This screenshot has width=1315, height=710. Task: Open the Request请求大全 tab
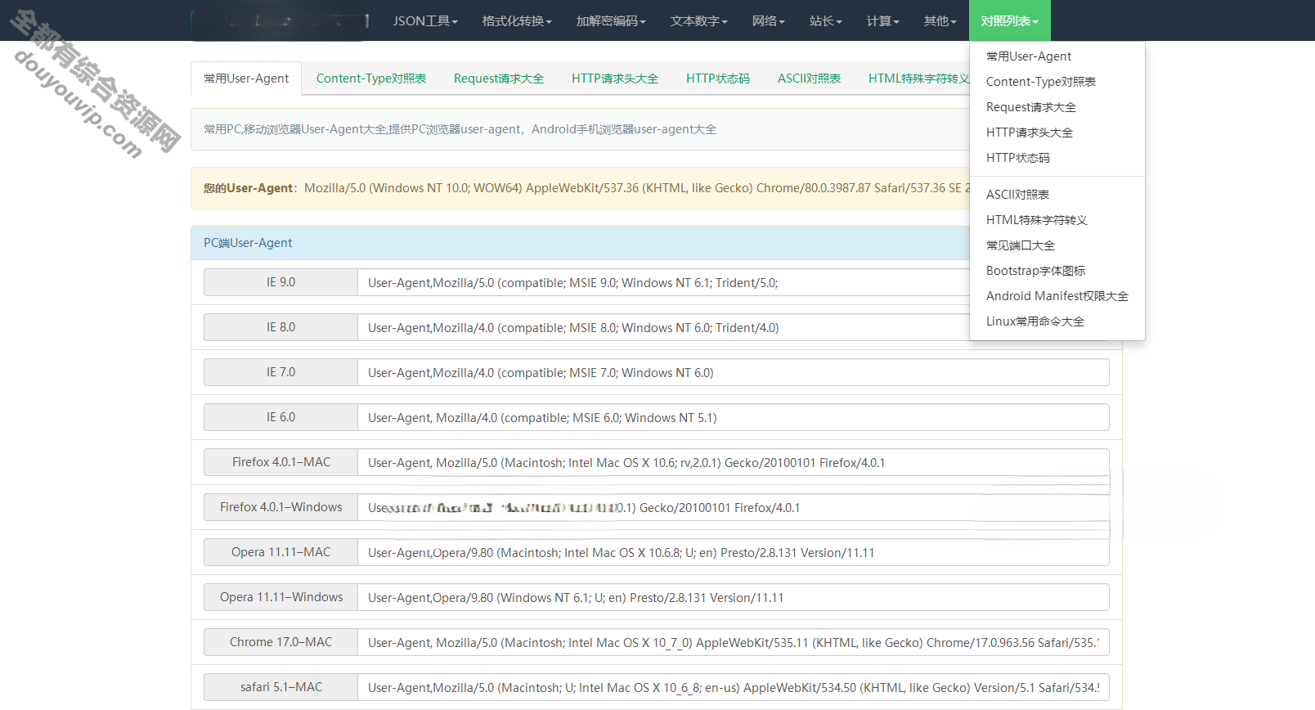point(499,79)
